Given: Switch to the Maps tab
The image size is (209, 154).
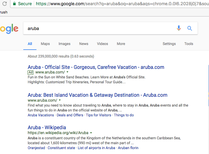Looking at the screenshot, I should pos(45,44).
